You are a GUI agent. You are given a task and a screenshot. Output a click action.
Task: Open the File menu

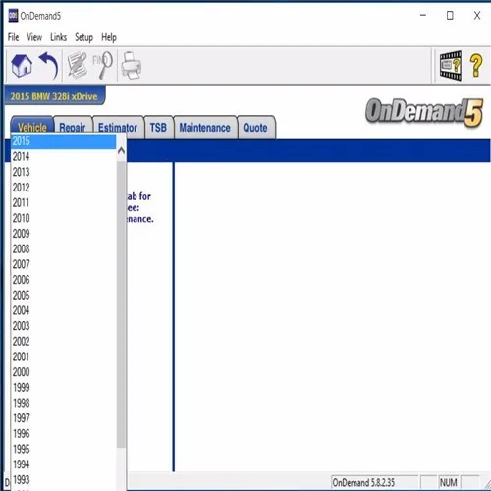(13, 37)
